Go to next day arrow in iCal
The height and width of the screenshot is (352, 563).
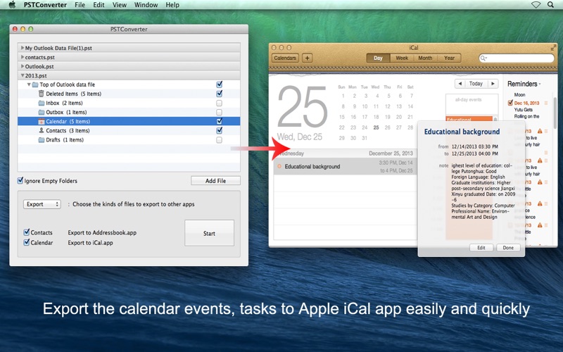493,84
